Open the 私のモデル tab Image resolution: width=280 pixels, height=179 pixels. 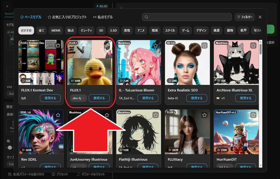pos(103,17)
